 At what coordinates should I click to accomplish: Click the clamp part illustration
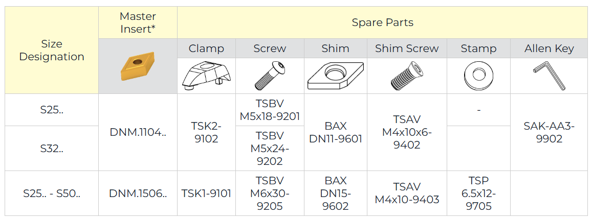207,76
